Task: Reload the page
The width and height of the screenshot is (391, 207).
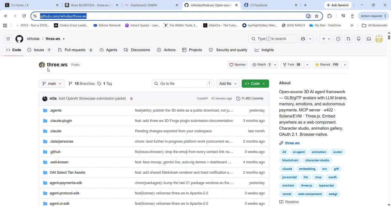Action: [x=24, y=16]
